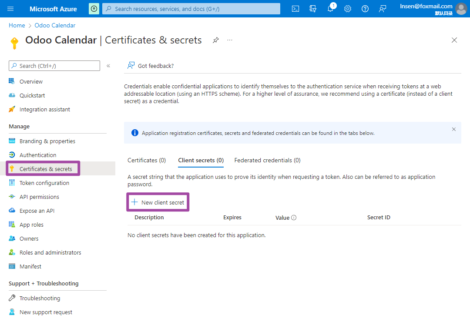
Task: Open the portal hamburger menu
Action: pos(11,9)
